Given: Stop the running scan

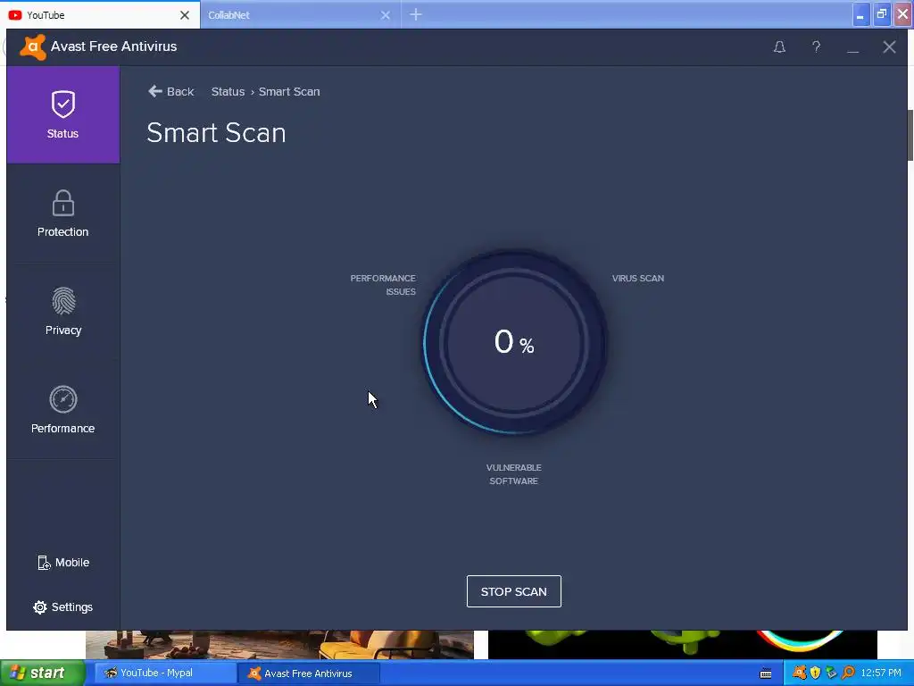Looking at the screenshot, I should (x=513, y=591).
